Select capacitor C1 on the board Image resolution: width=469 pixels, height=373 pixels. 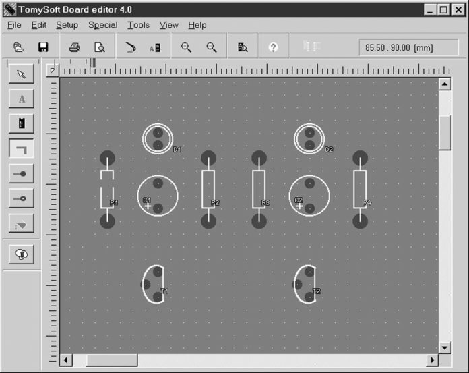(158, 196)
